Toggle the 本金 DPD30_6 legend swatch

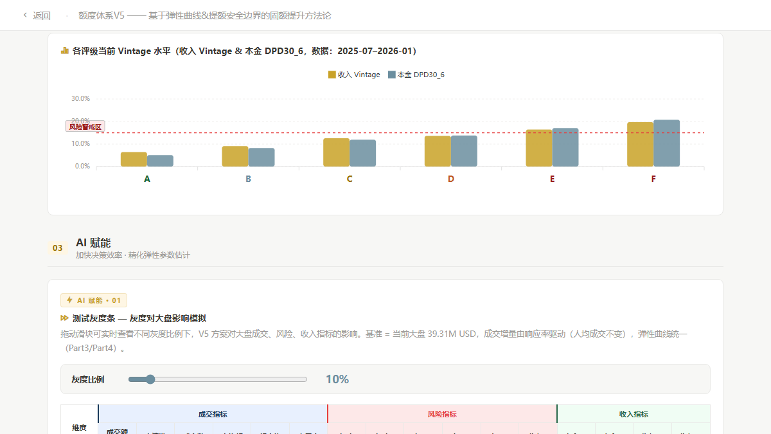(x=391, y=75)
